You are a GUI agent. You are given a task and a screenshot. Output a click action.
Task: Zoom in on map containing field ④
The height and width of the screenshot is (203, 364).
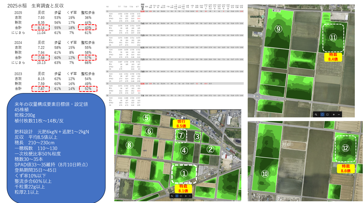tap(186, 196)
